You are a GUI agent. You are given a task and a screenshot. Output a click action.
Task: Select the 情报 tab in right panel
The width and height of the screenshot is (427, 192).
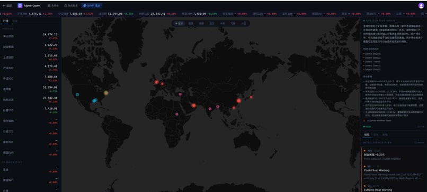(367, 135)
